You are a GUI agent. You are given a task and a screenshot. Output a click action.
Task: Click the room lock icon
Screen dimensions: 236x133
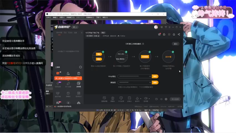click(164, 34)
